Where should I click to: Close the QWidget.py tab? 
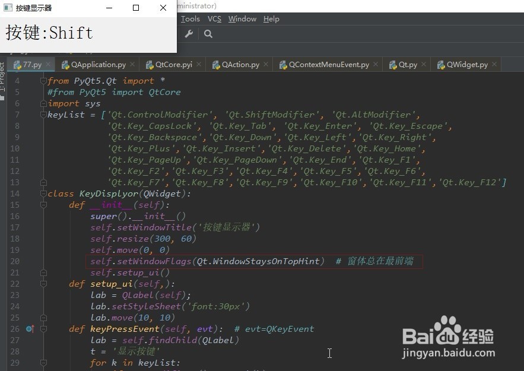(494, 64)
